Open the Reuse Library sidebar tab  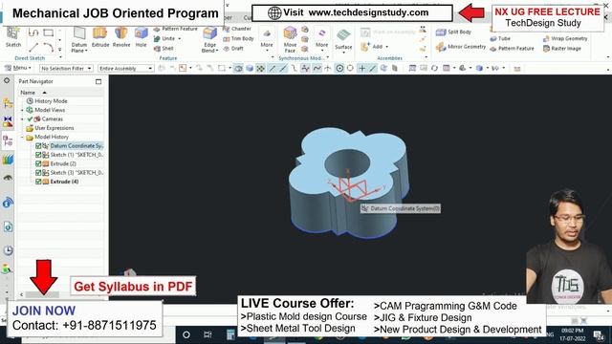coord(8,160)
